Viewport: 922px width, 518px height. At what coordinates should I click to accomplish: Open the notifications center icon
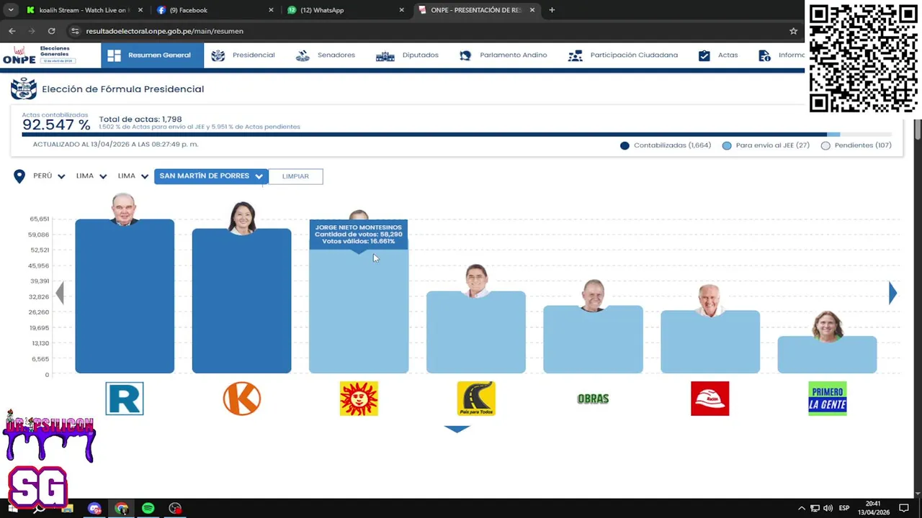pos(904,509)
